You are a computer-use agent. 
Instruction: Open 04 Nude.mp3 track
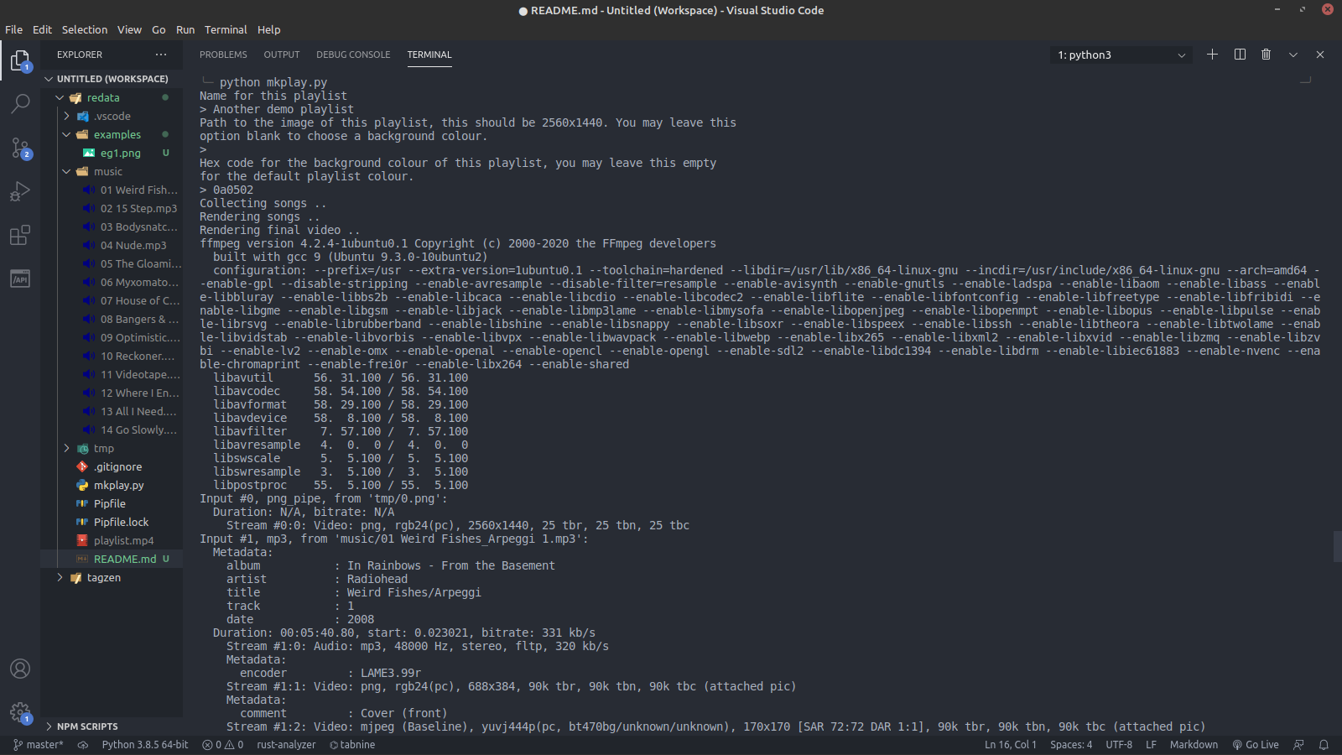coord(133,245)
